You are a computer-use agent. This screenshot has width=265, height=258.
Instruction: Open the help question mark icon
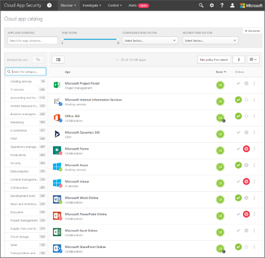click(222, 5)
